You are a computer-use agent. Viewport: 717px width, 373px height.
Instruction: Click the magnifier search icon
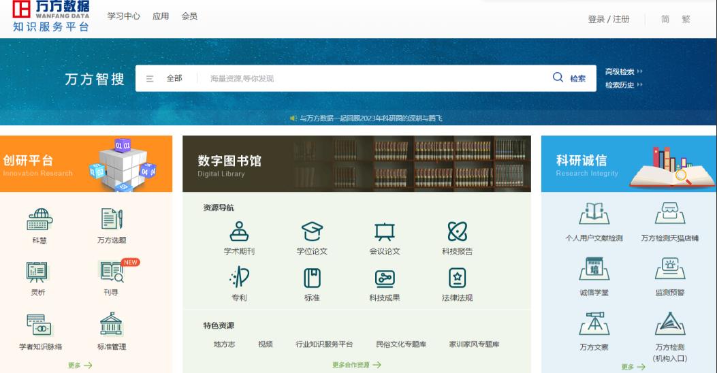point(558,77)
